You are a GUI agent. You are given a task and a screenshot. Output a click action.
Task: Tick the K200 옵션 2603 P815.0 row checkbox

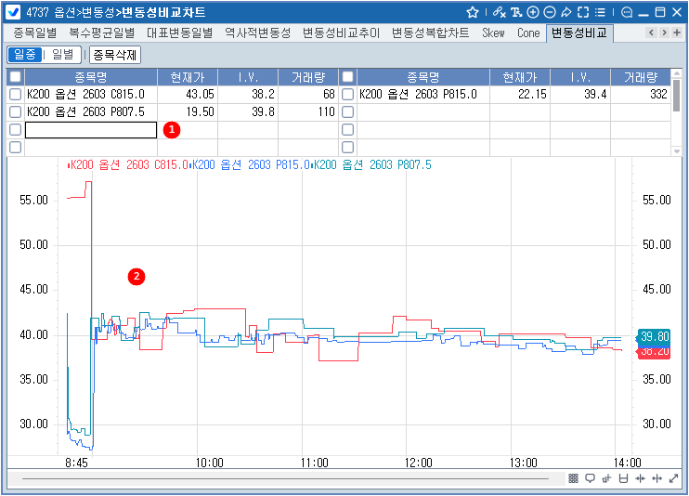pyautogui.click(x=348, y=95)
